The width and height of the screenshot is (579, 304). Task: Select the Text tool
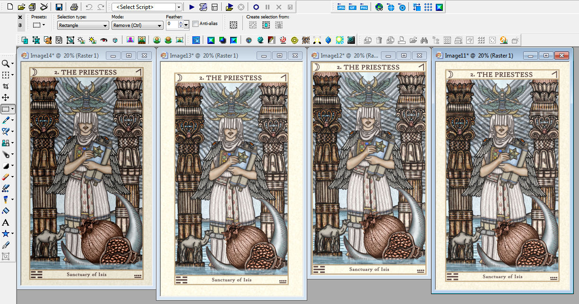point(6,222)
